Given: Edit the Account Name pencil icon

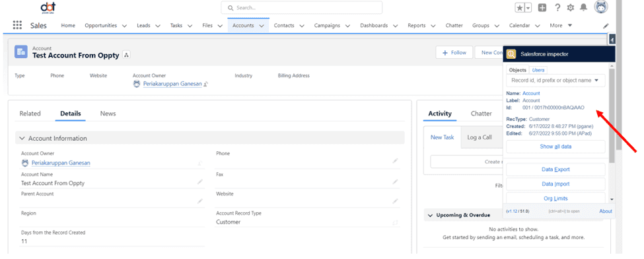Looking at the screenshot, I should pos(200,181).
